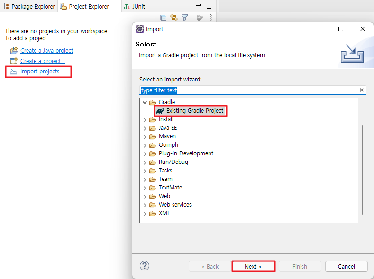Click the Create a Java project icon
The height and width of the screenshot is (279, 374).
pos(14,51)
